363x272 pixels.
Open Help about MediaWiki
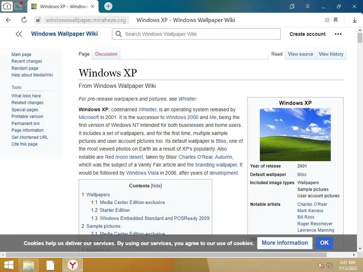32,75
